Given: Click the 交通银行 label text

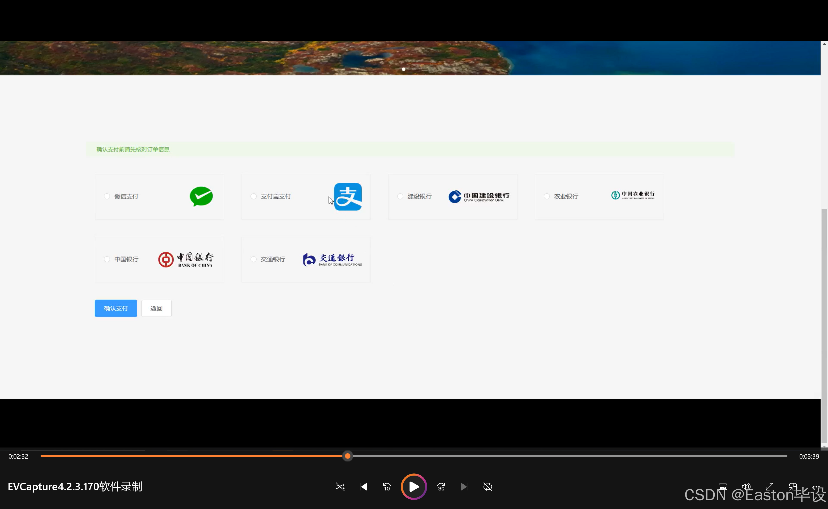Looking at the screenshot, I should pos(273,259).
